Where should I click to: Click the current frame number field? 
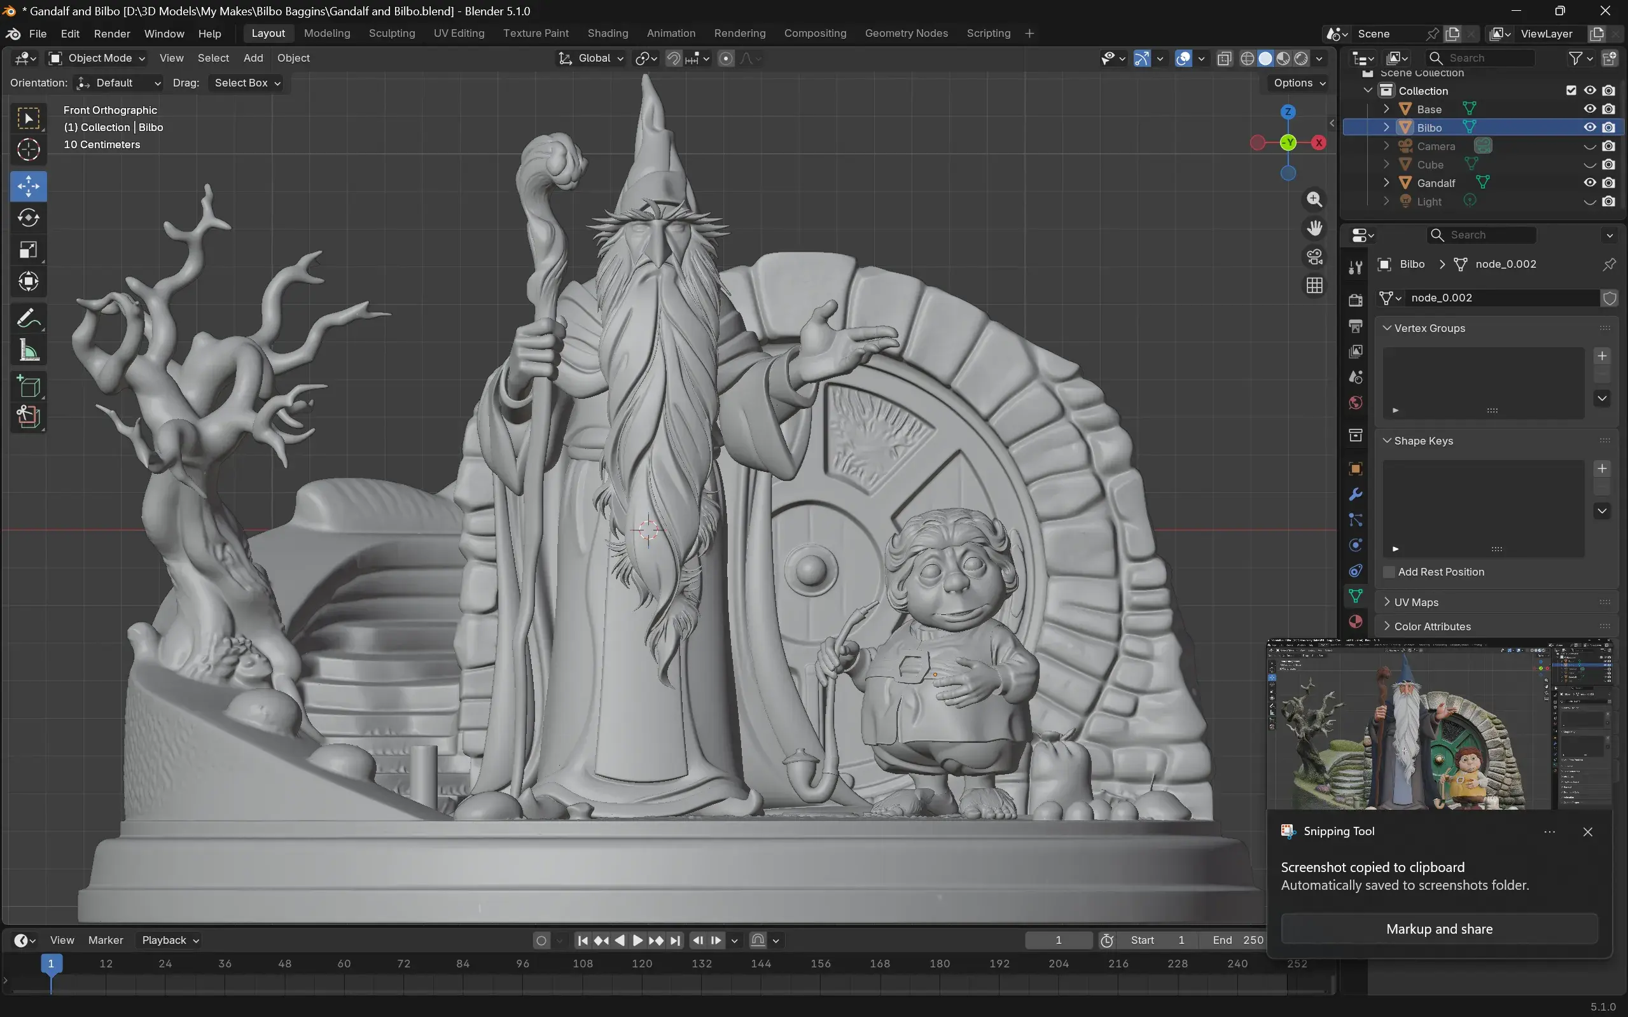pos(1058,940)
